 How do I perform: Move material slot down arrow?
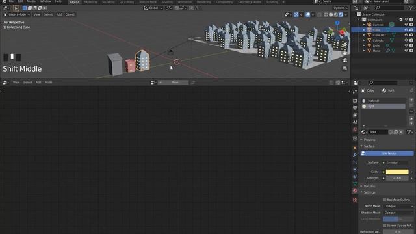click(411, 123)
